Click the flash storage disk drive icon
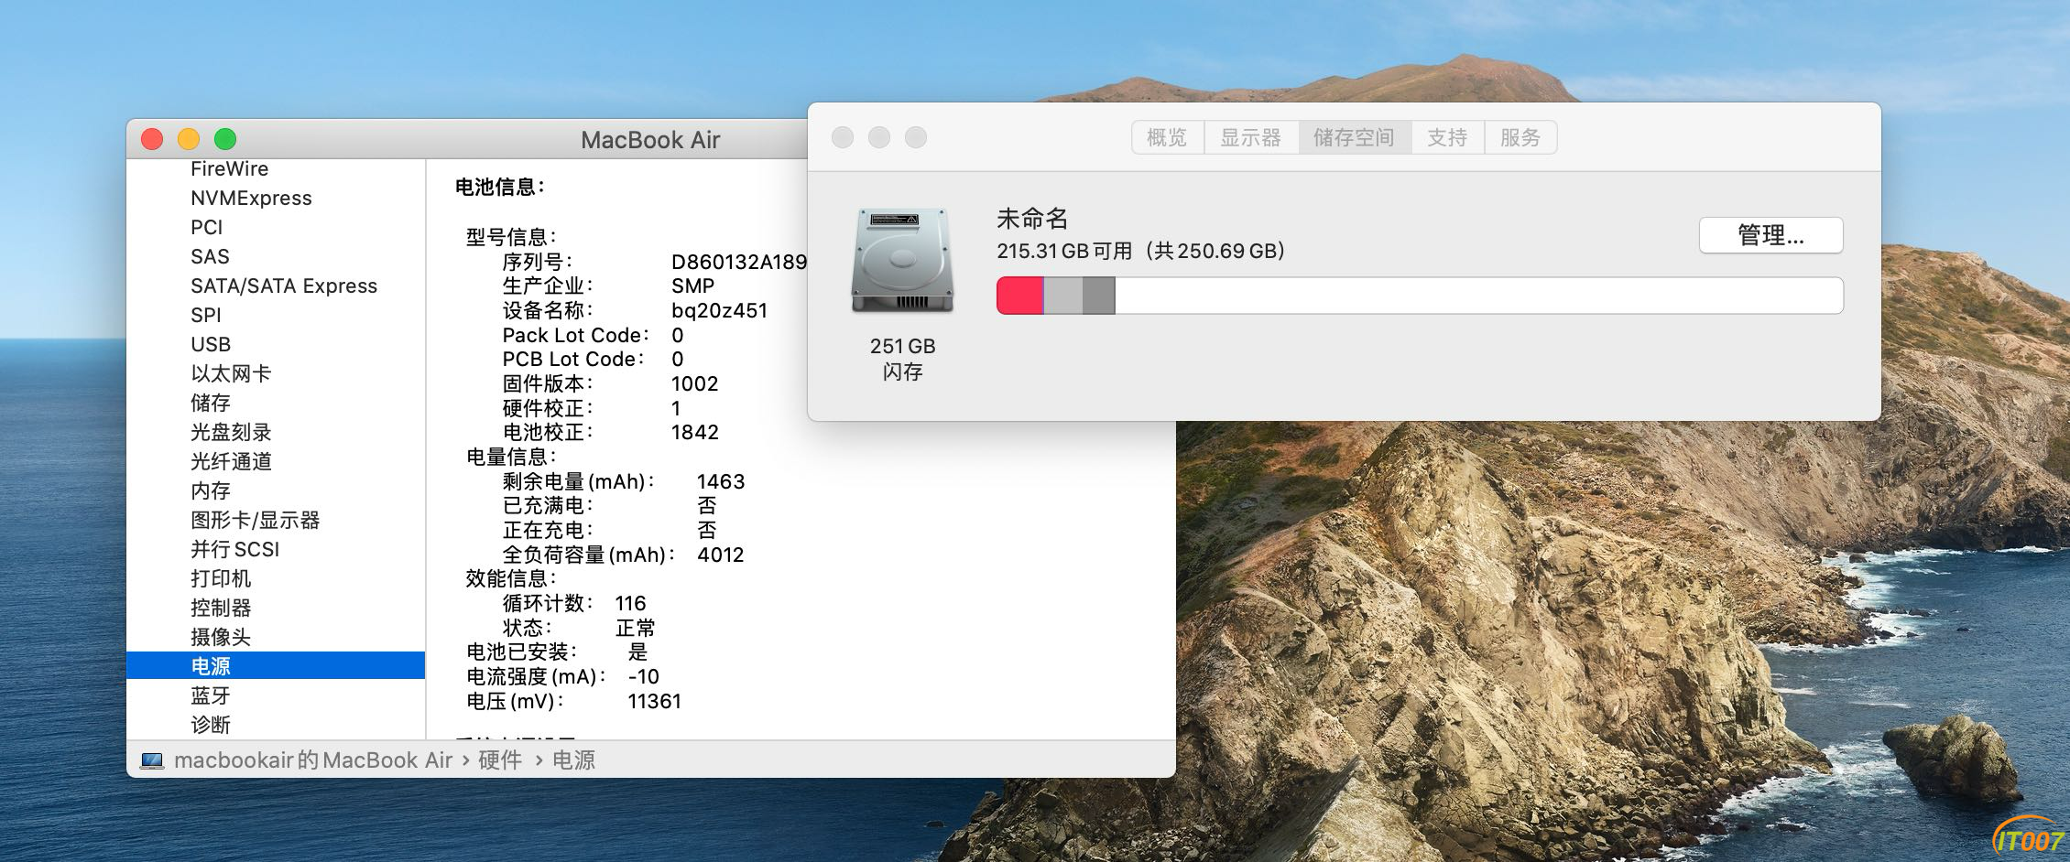Image resolution: width=2070 pixels, height=862 pixels. (902, 262)
